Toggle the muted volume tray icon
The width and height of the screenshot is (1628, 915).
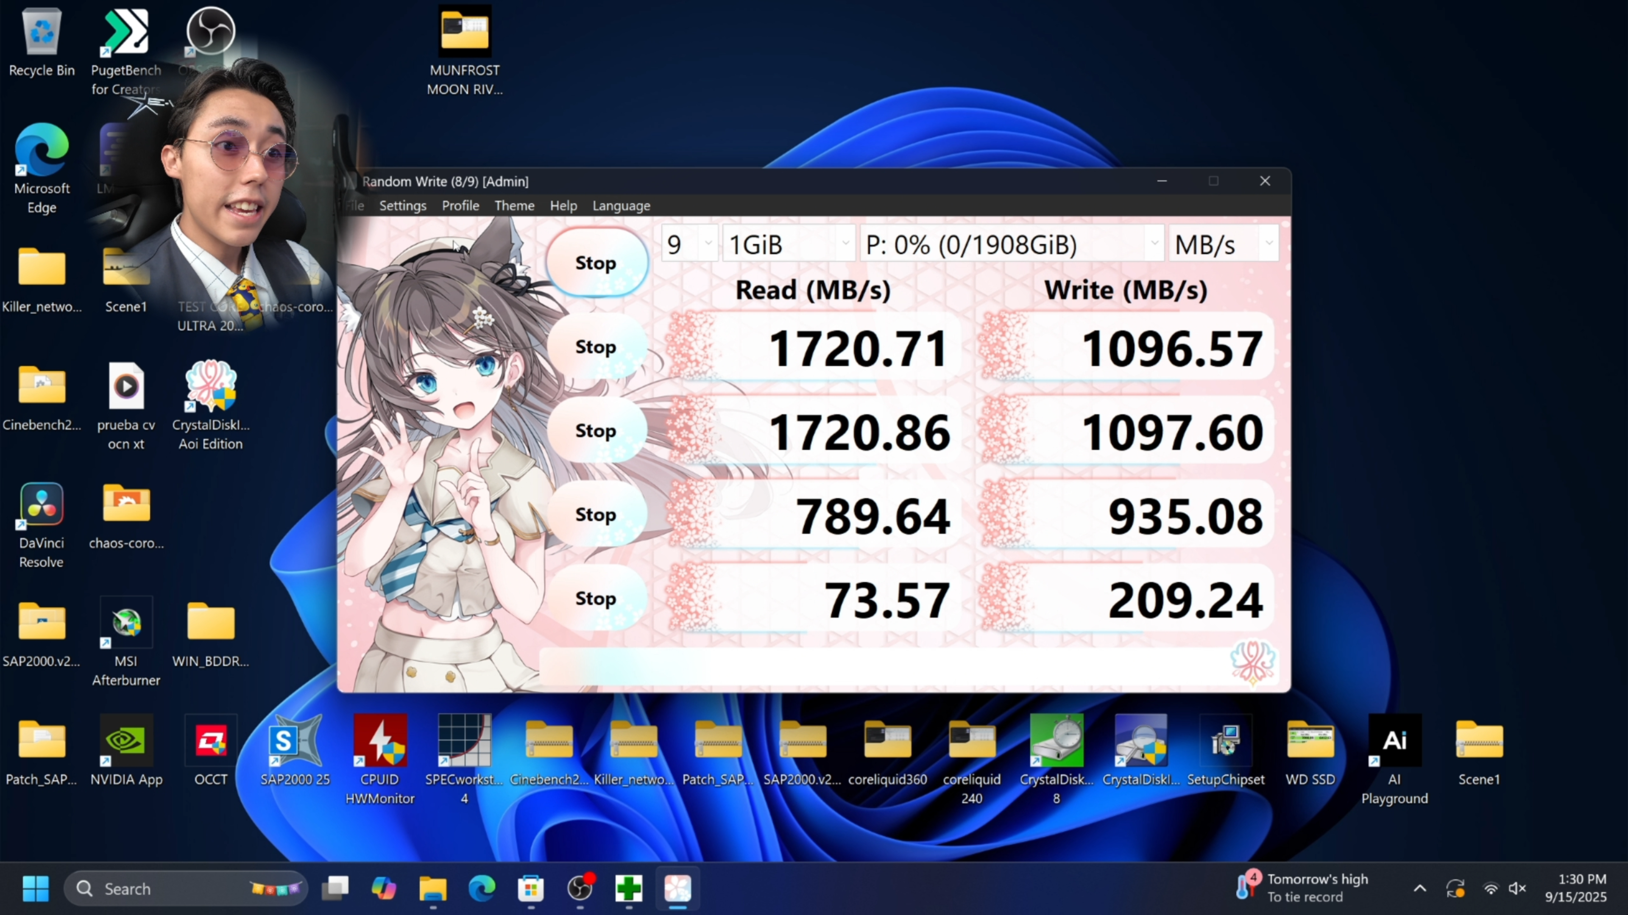click(1517, 888)
